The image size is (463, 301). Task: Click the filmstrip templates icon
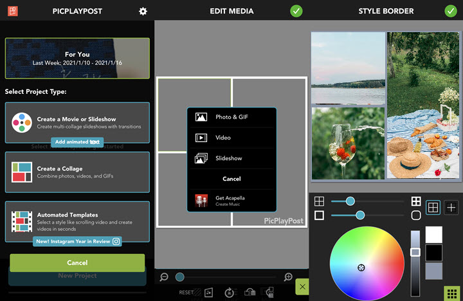(x=22, y=221)
